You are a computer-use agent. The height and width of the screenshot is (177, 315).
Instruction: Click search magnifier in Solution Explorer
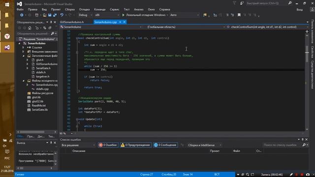coord(53,33)
